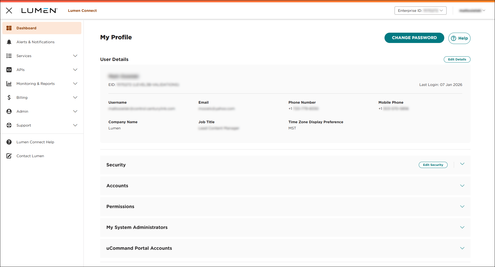The image size is (495, 267).
Task: Open the Help button on profile page
Action: click(459, 38)
